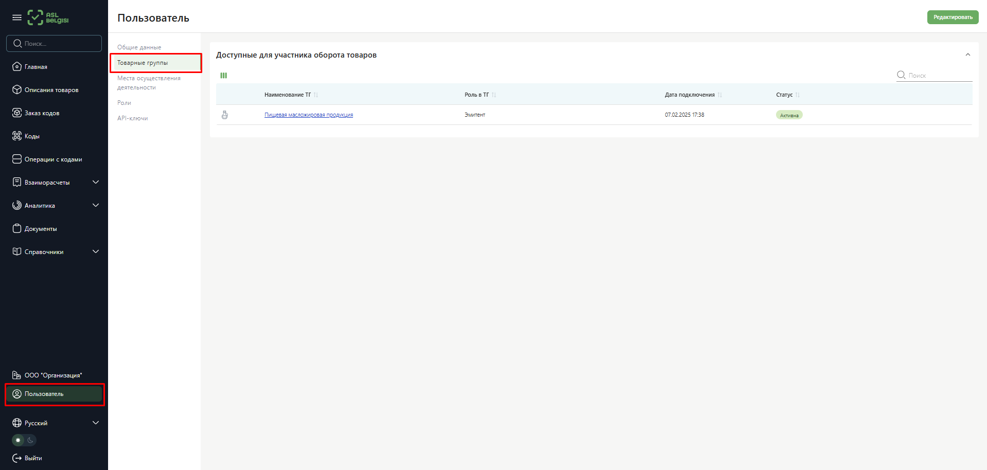
Task: Click the Справочники book icon
Action: pyautogui.click(x=17, y=251)
